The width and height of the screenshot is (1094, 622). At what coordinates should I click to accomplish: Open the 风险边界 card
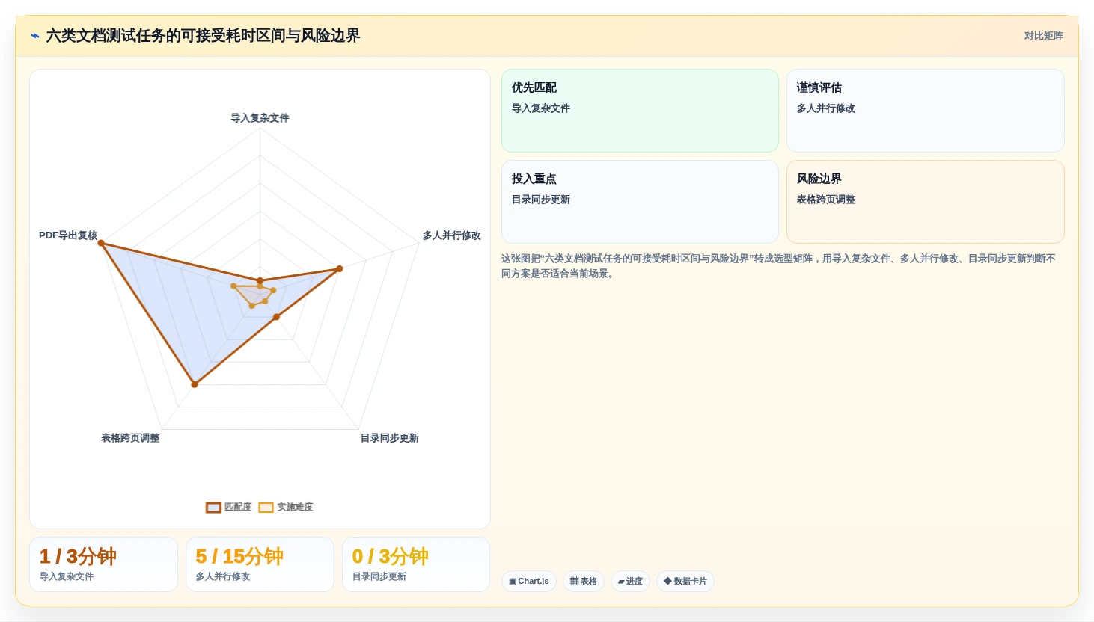point(925,202)
